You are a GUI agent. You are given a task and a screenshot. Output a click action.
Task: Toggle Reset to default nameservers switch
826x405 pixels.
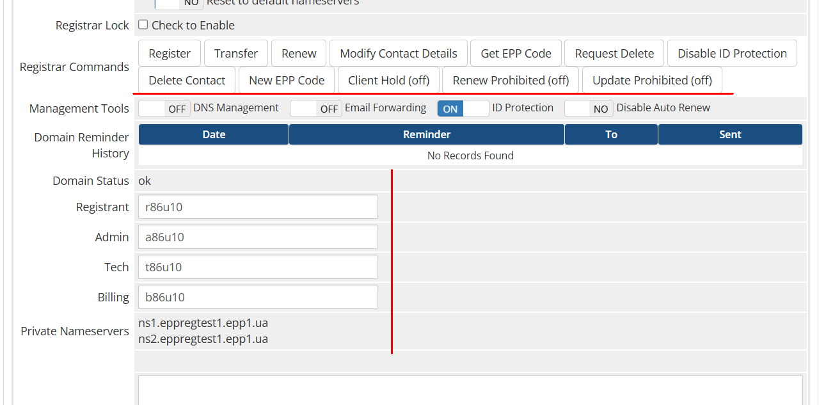point(179,3)
